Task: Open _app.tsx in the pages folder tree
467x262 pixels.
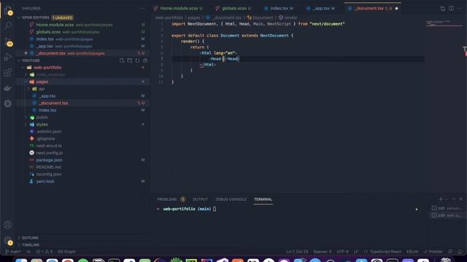Action: (47, 96)
